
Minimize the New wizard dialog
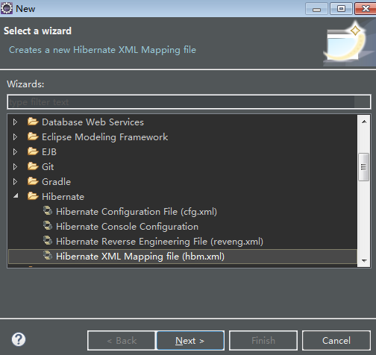316,9
